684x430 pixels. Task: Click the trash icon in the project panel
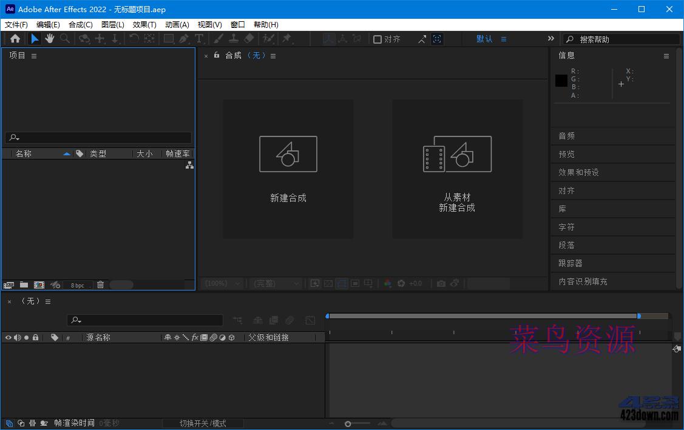tap(100, 284)
